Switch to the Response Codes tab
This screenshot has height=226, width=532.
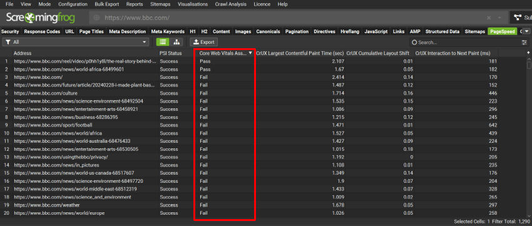point(42,31)
